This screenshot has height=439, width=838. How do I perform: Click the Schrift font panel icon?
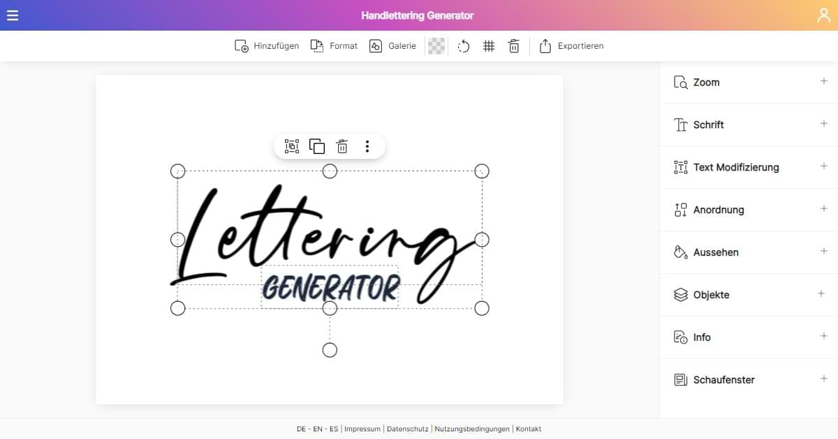click(x=681, y=125)
